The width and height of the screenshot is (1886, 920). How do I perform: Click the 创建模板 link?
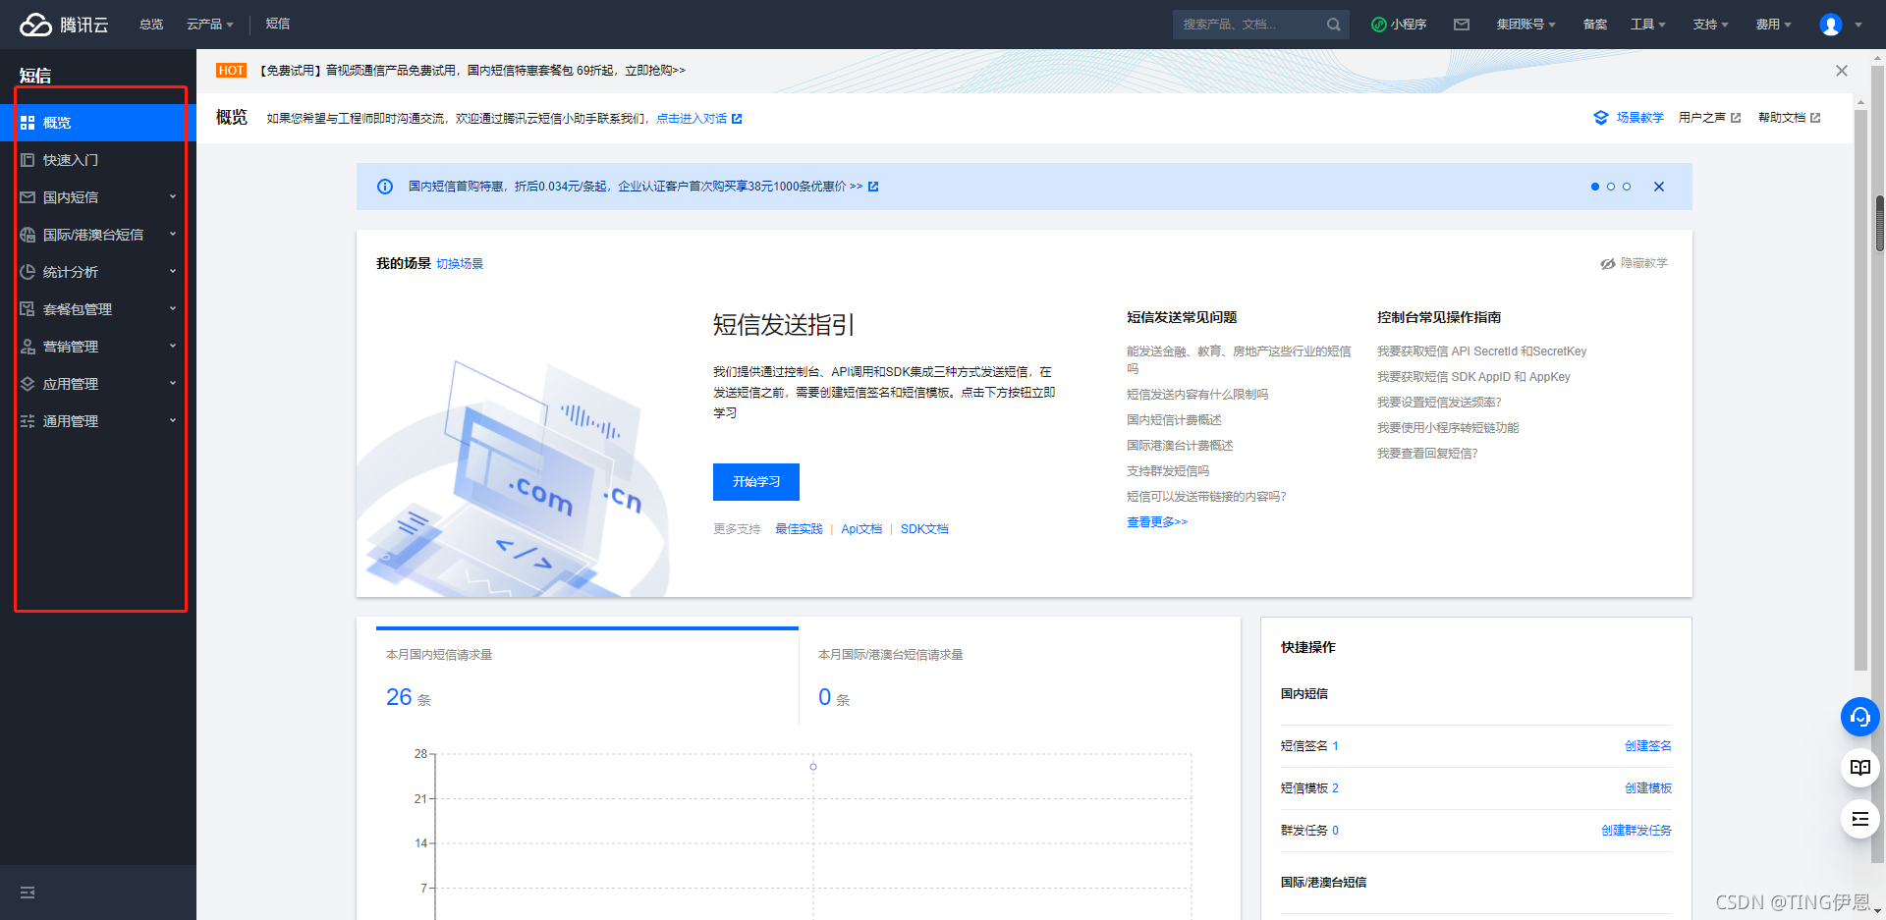click(x=1648, y=788)
